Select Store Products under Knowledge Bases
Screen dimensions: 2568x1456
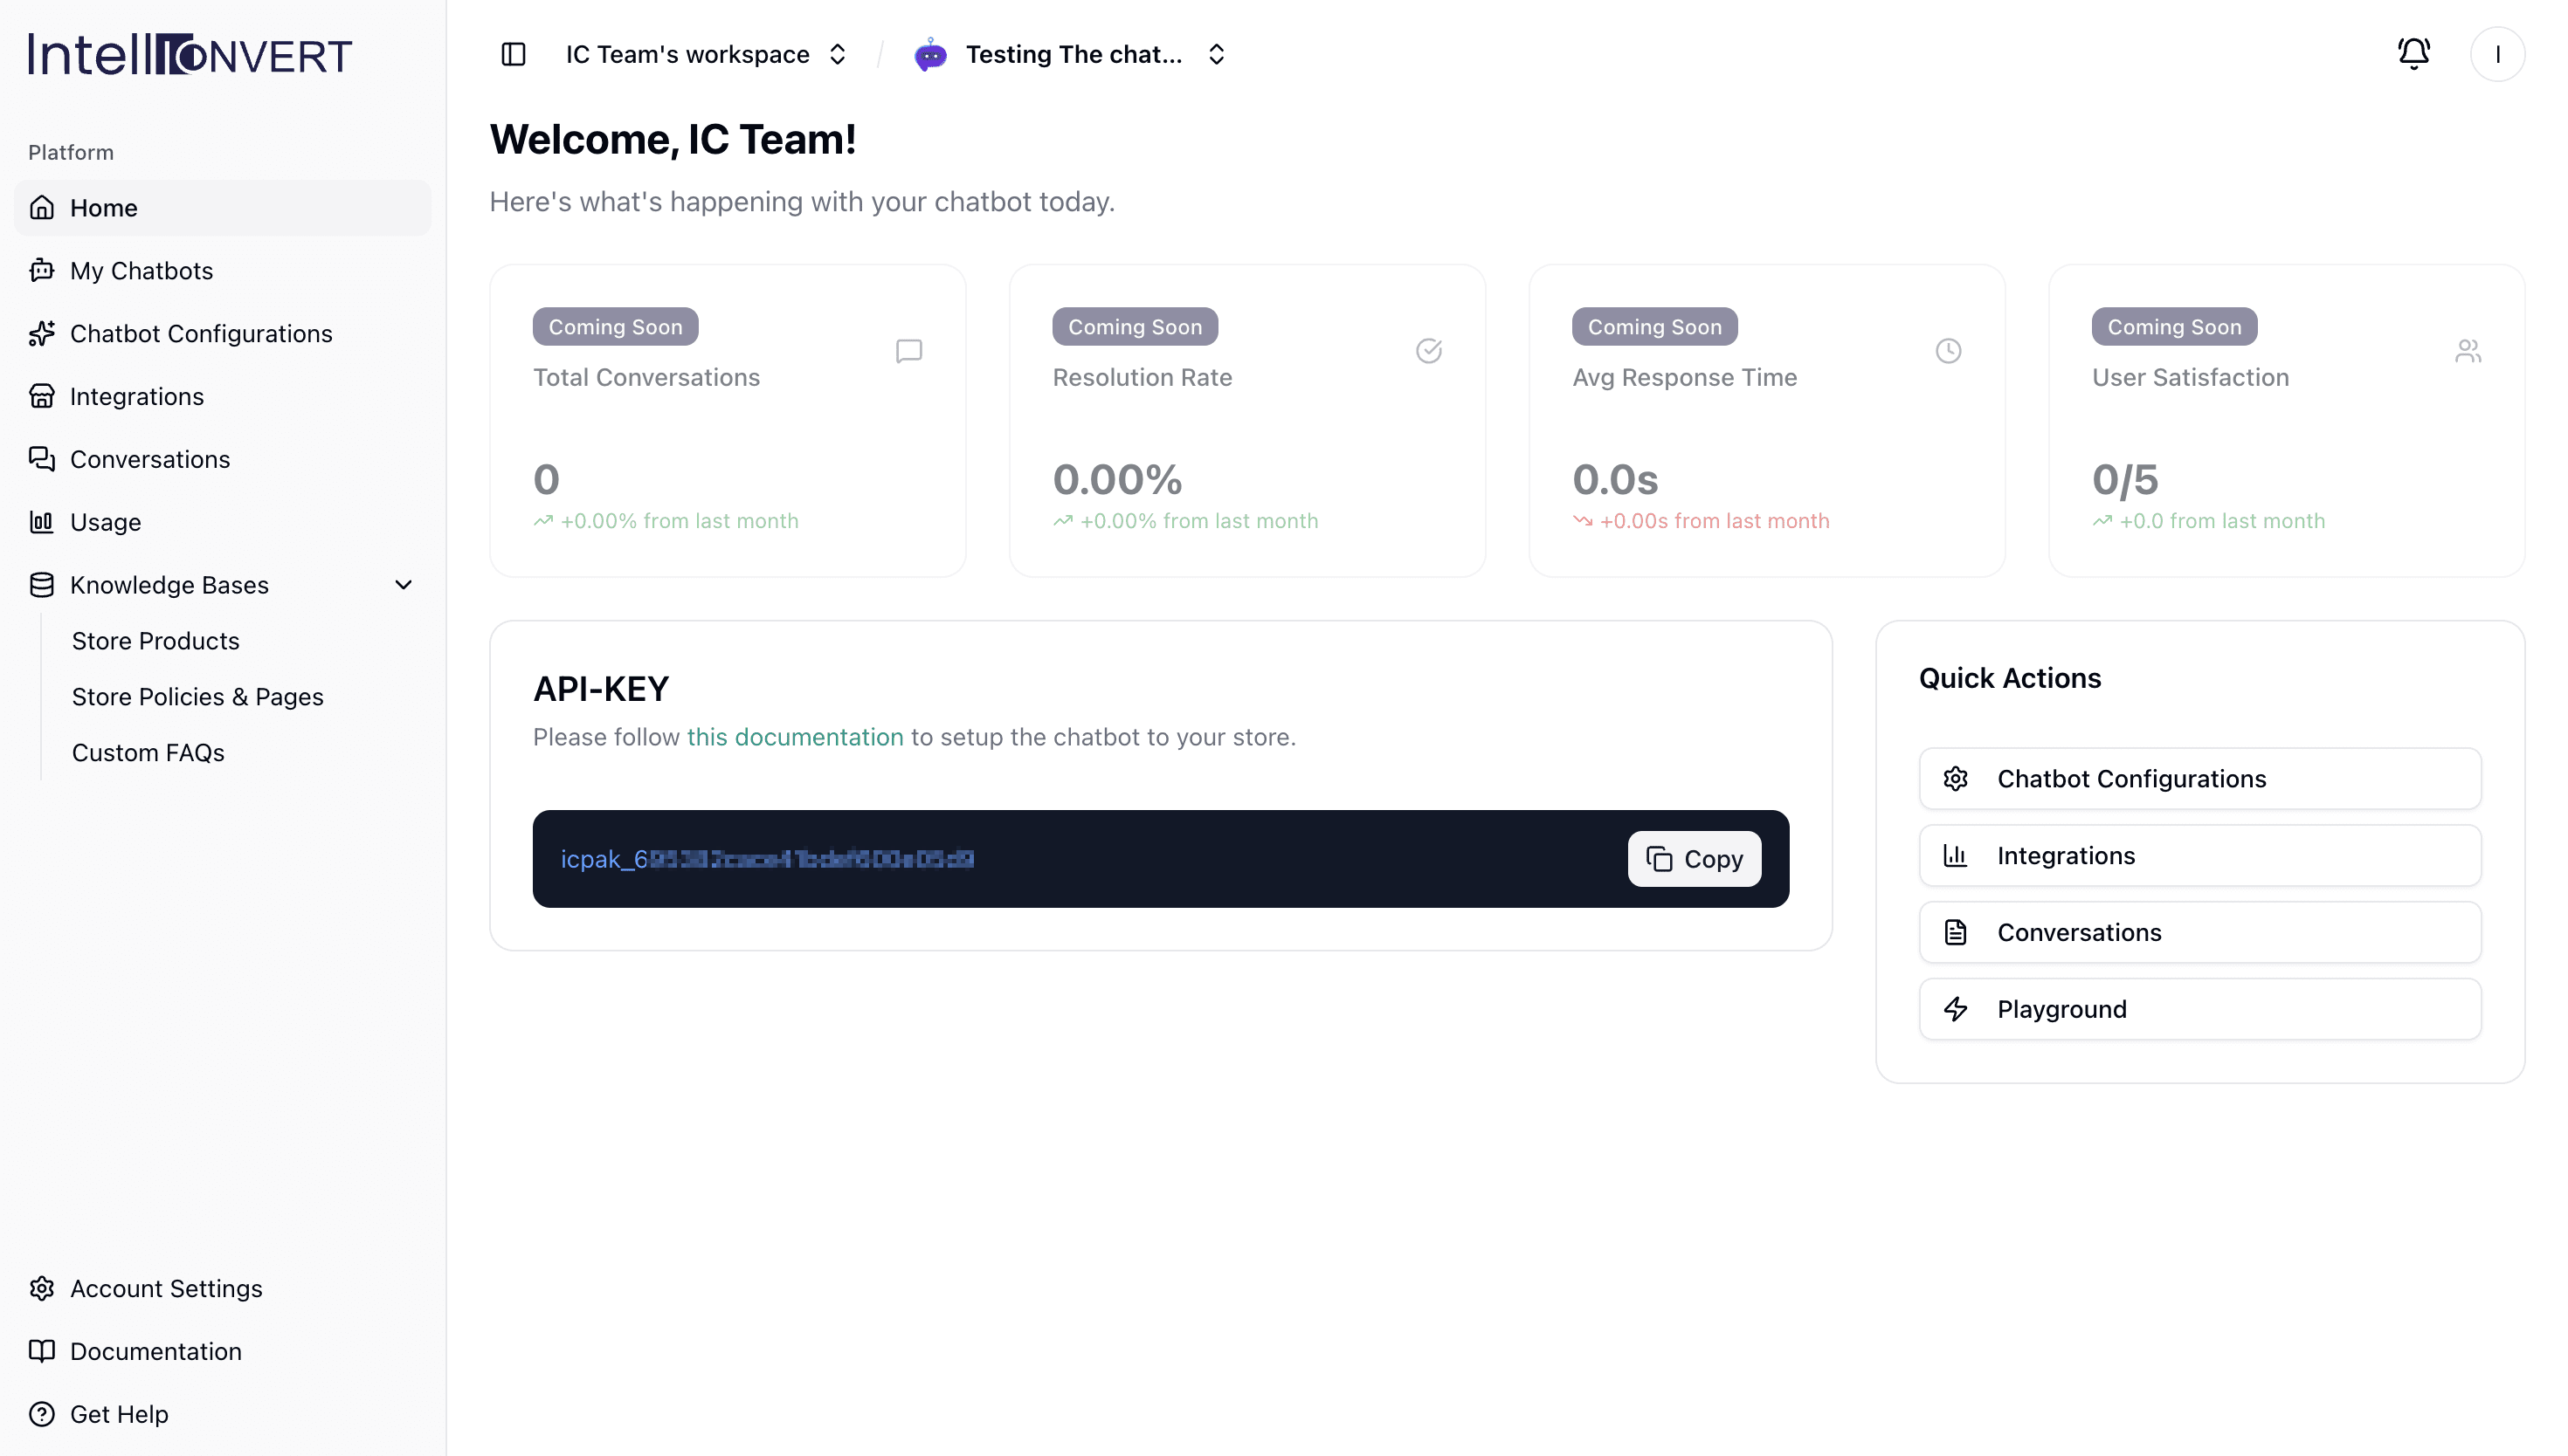click(x=155, y=641)
